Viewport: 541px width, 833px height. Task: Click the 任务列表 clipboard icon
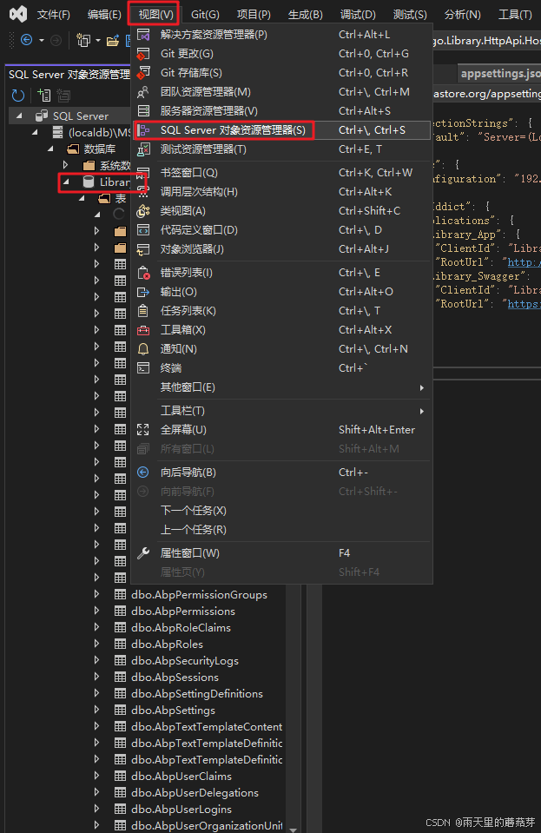143,311
